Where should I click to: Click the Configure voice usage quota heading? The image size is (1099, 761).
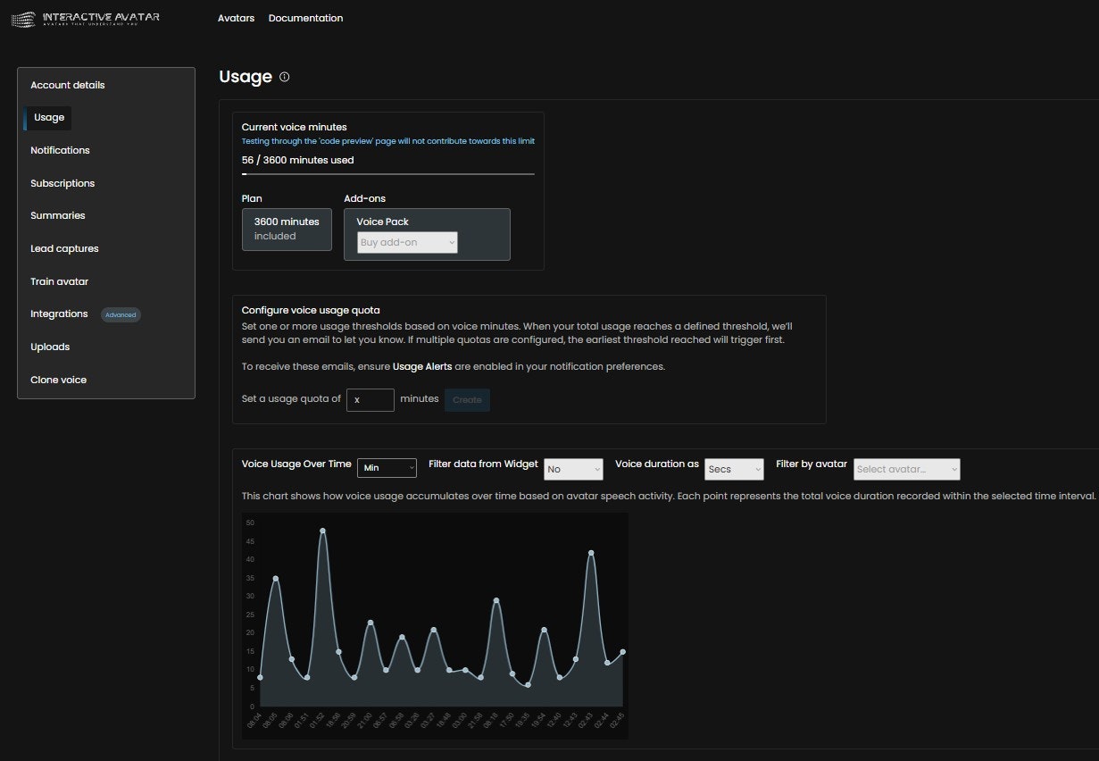[x=311, y=310]
